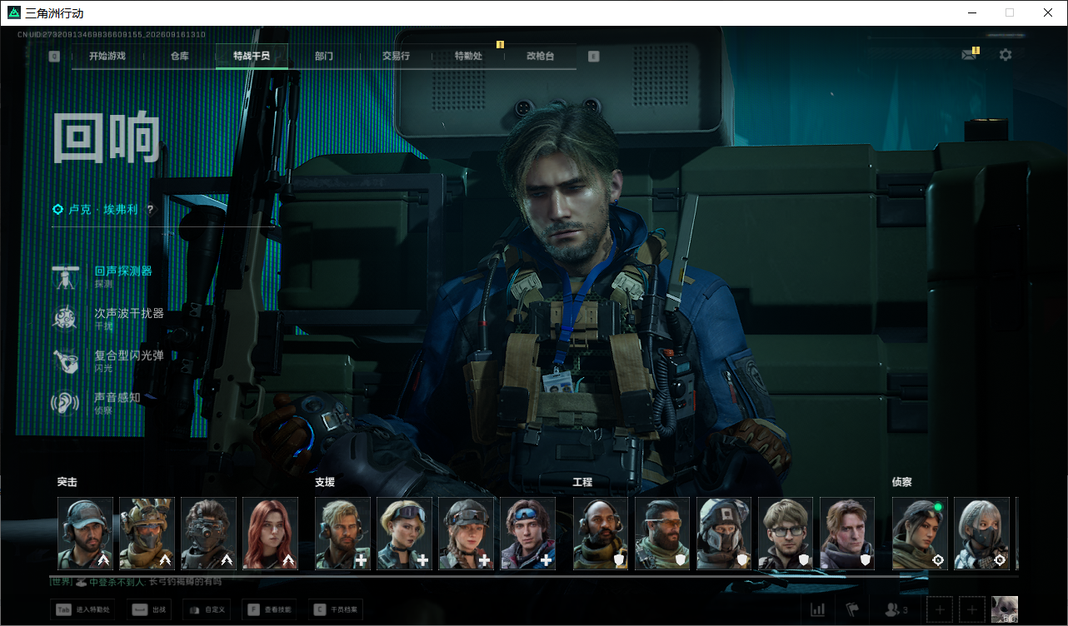Switch to the 仓库 tab

(179, 57)
